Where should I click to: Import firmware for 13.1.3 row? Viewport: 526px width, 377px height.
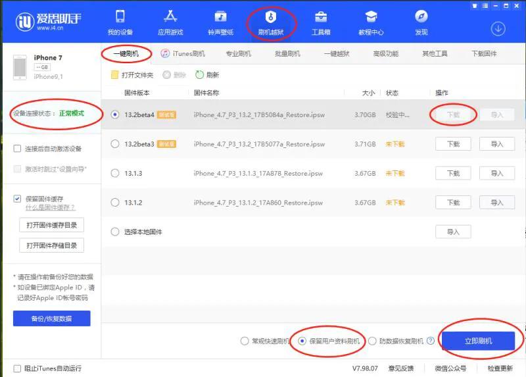pos(497,173)
